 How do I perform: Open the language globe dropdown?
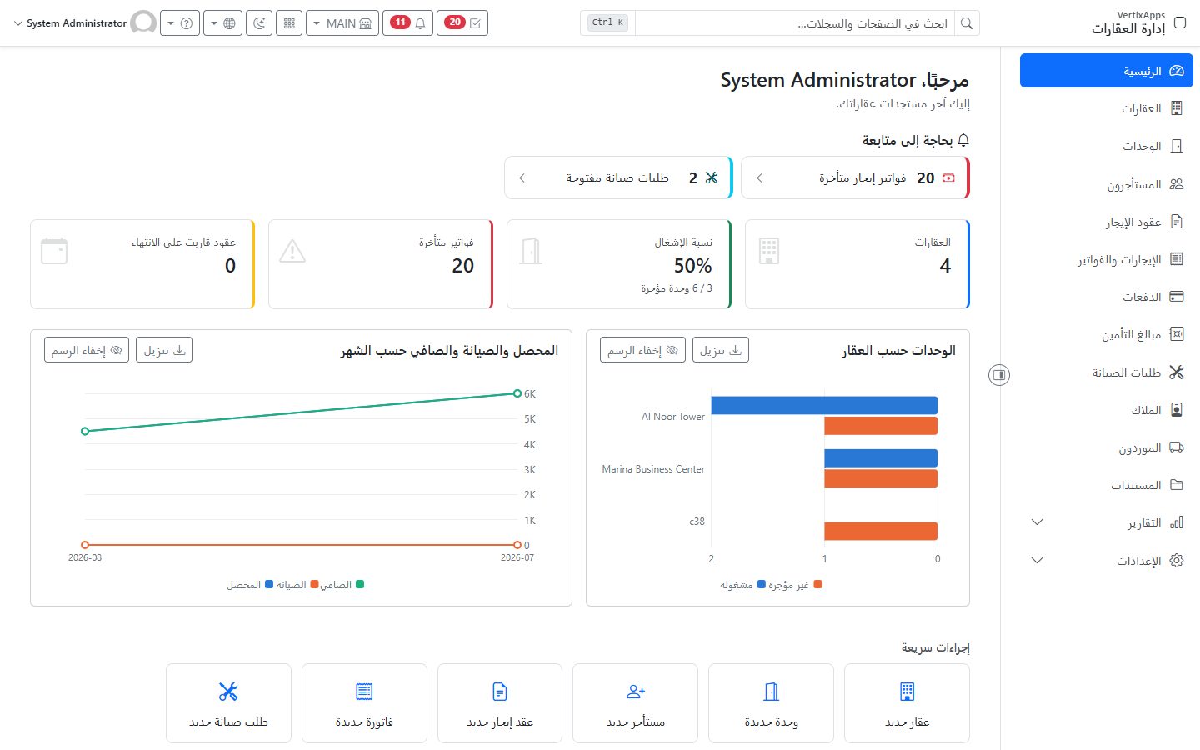222,23
